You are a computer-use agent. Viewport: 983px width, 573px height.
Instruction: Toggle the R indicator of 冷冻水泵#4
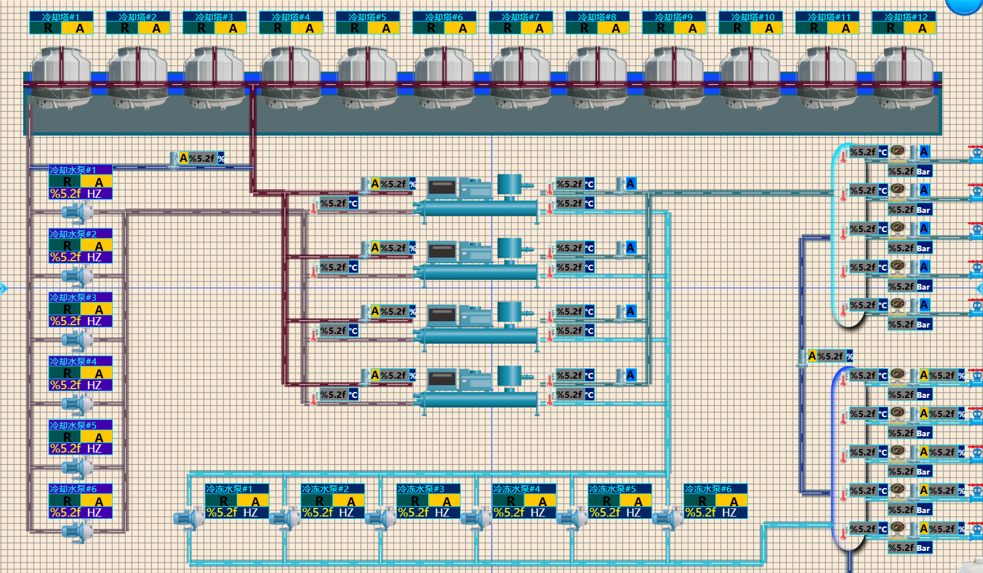click(511, 501)
